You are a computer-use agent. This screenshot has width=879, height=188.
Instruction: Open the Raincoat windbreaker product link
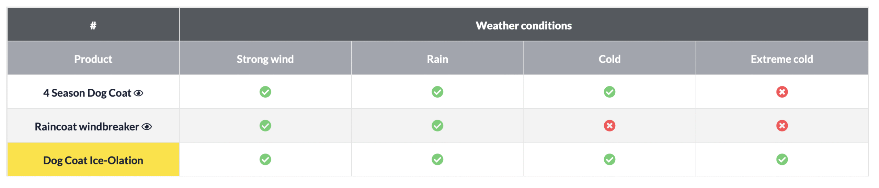point(87,127)
